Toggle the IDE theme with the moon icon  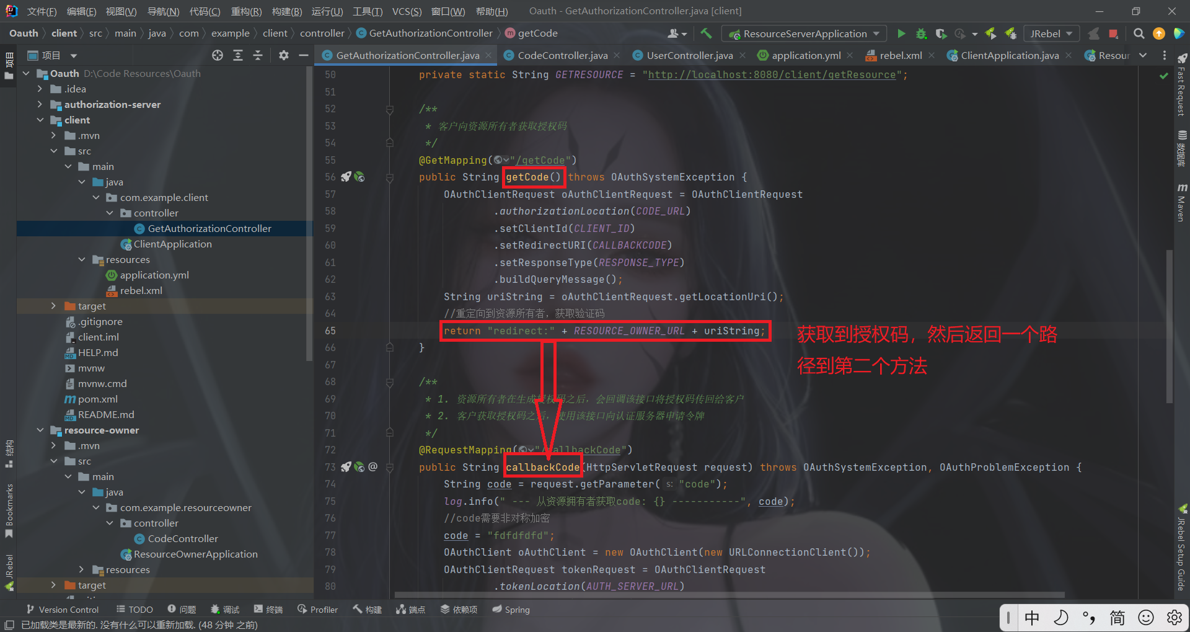1061,618
